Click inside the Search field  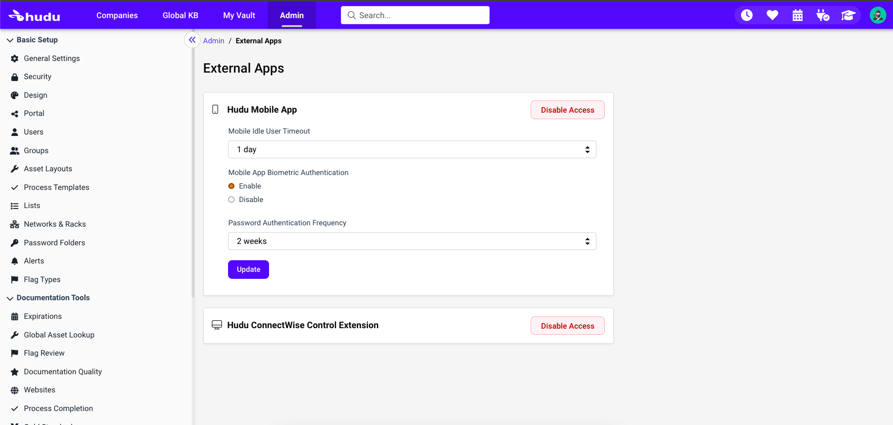[x=415, y=15]
